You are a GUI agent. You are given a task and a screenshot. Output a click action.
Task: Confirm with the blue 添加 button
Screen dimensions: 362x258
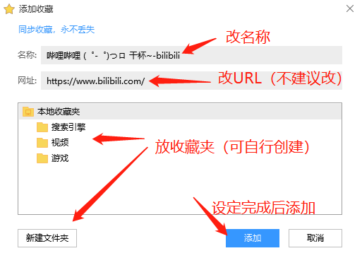(253, 238)
